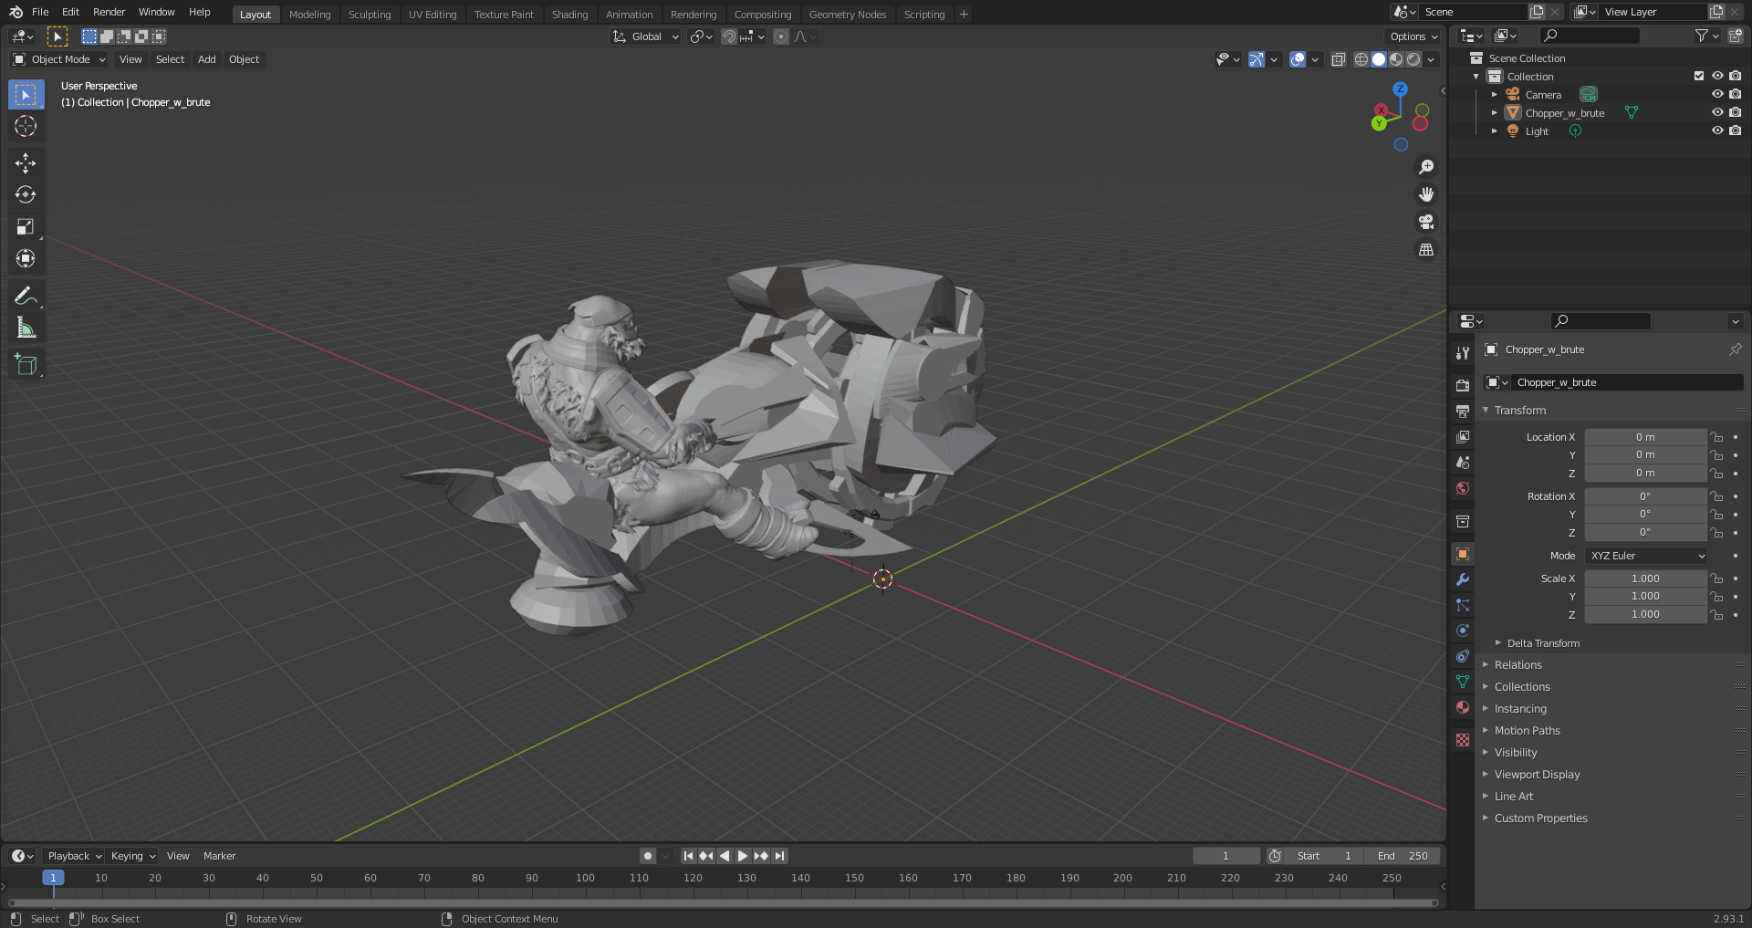The height and width of the screenshot is (928, 1752).
Task: Open the Global transform orientation dropdown
Action: (x=645, y=36)
